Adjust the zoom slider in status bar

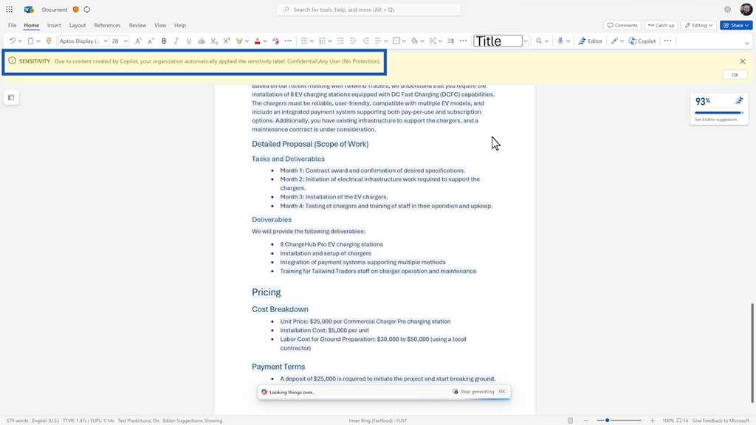click(x=608, y=421)
